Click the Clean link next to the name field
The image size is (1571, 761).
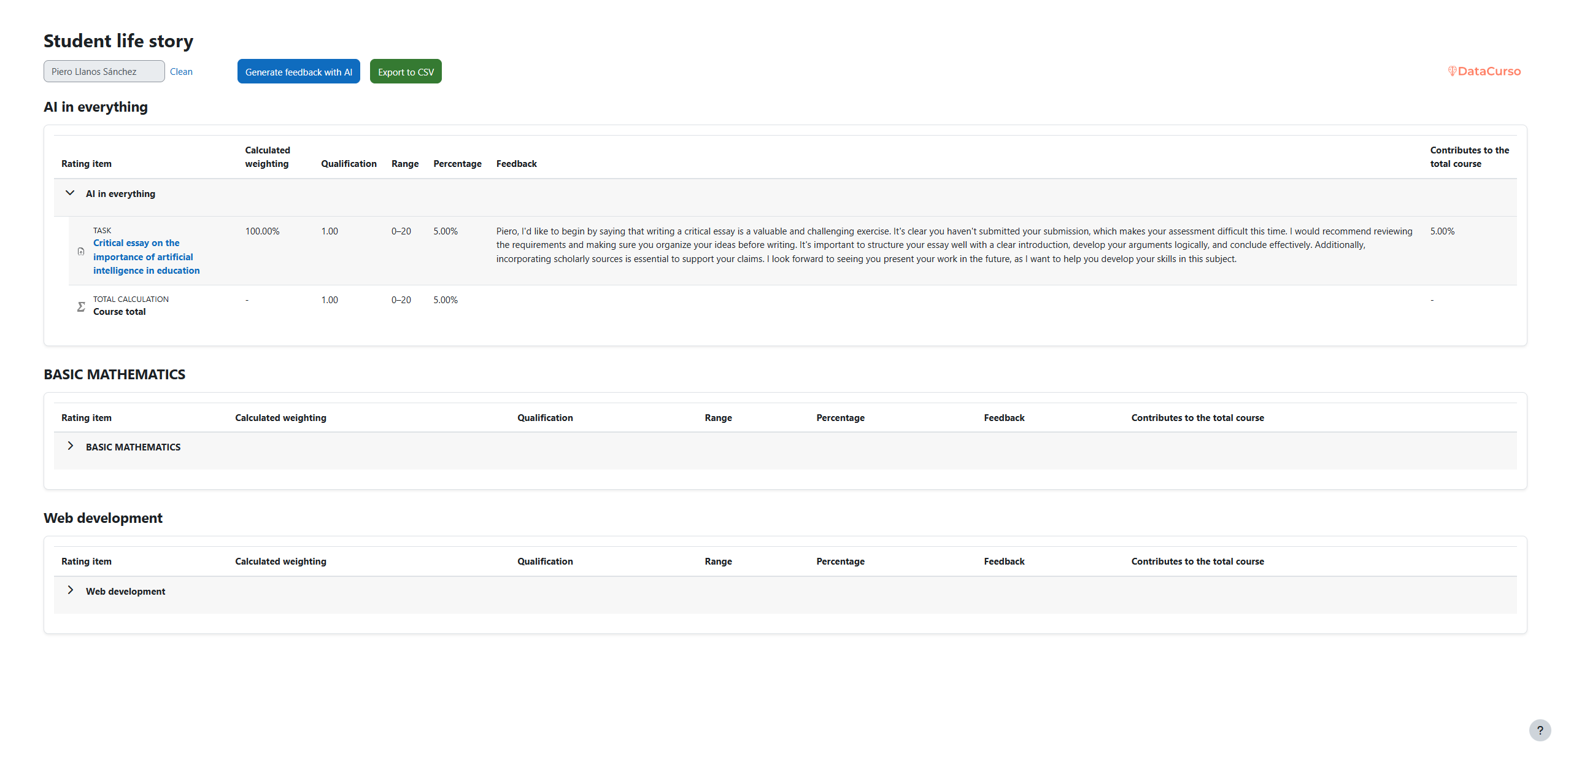(181, 71)
